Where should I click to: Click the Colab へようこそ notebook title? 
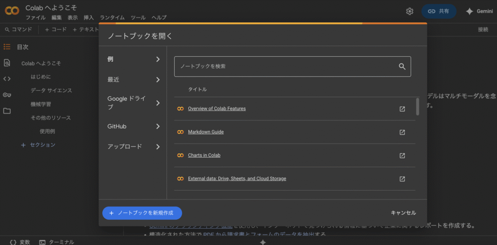51,8
